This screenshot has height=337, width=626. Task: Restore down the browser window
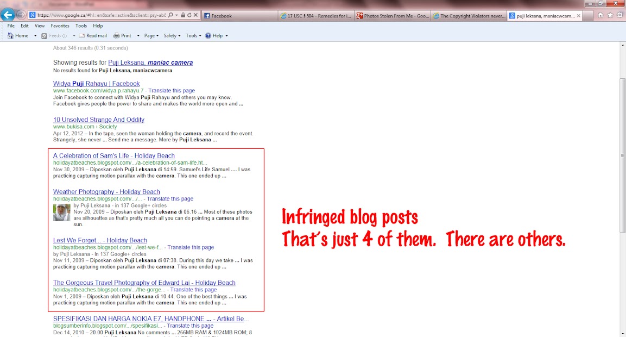point(600,3)
